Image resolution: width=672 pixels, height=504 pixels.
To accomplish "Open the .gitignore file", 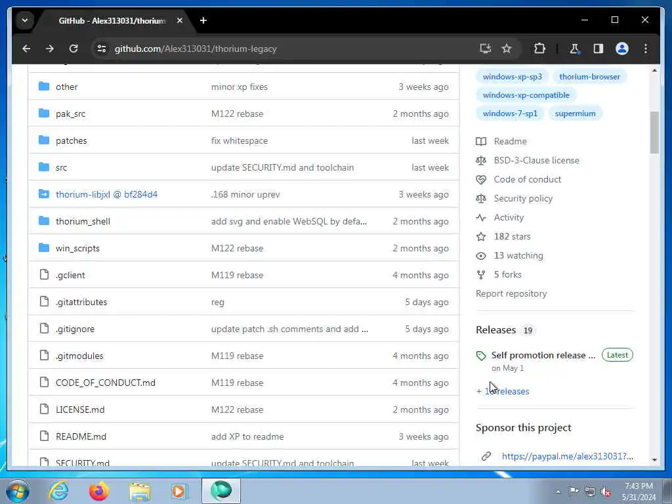I will pyautogui.click(x=75, y=329).
